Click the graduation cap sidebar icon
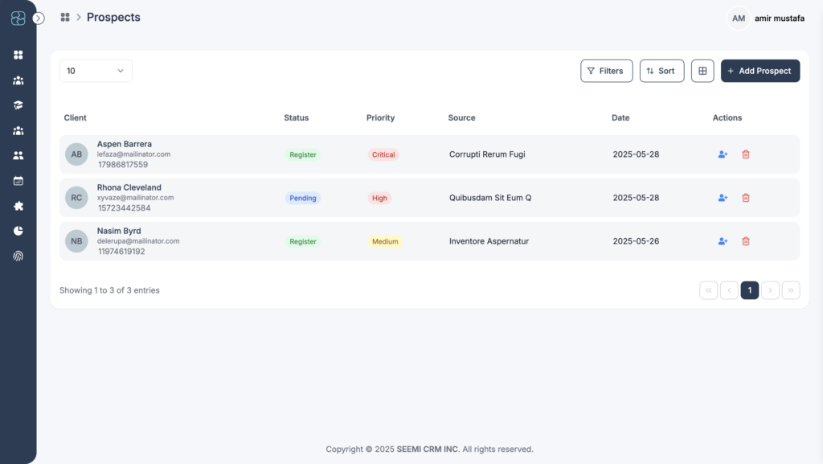 click(18, 105)
